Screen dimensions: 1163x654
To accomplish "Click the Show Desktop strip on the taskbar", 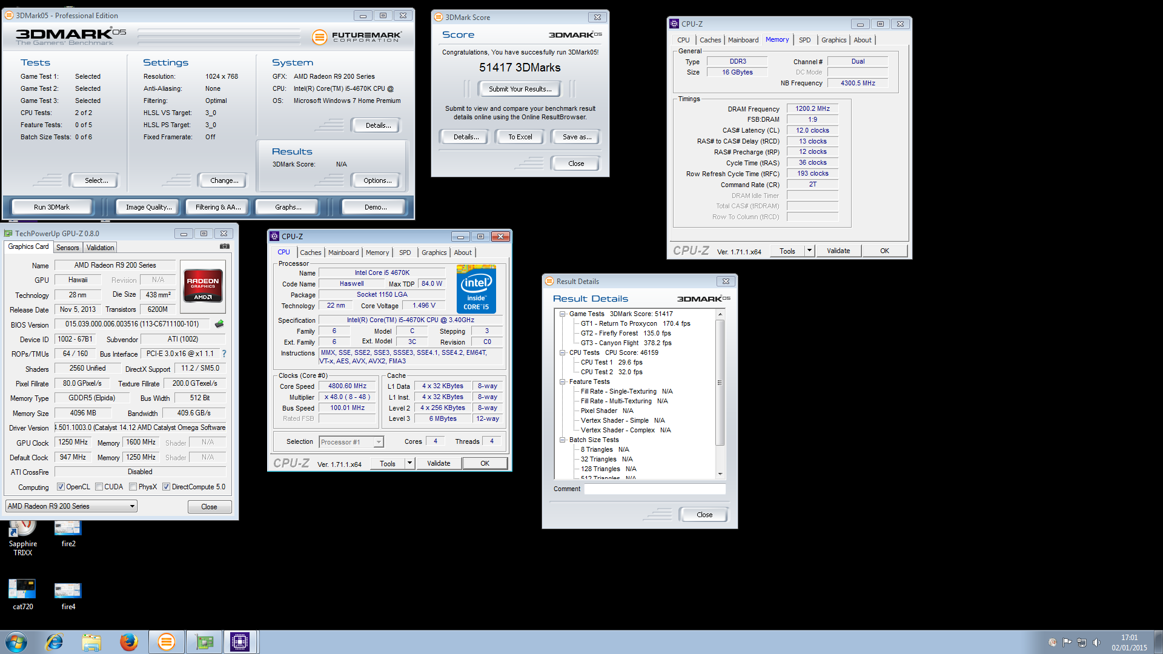I will [1158, 642].
